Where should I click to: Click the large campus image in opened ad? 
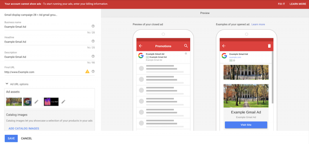246,96
